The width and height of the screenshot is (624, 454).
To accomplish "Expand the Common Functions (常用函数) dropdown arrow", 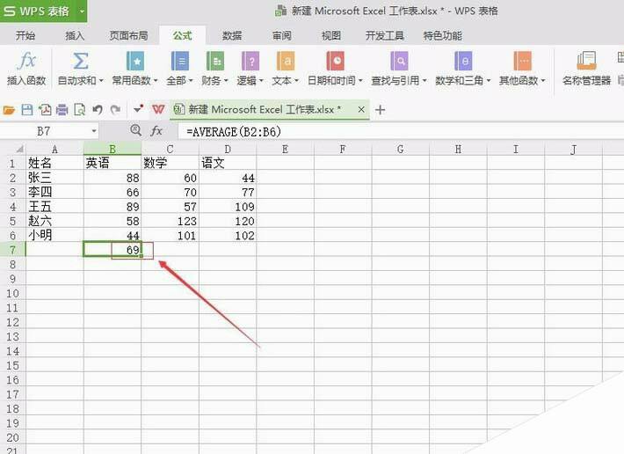I will point(156,81).
